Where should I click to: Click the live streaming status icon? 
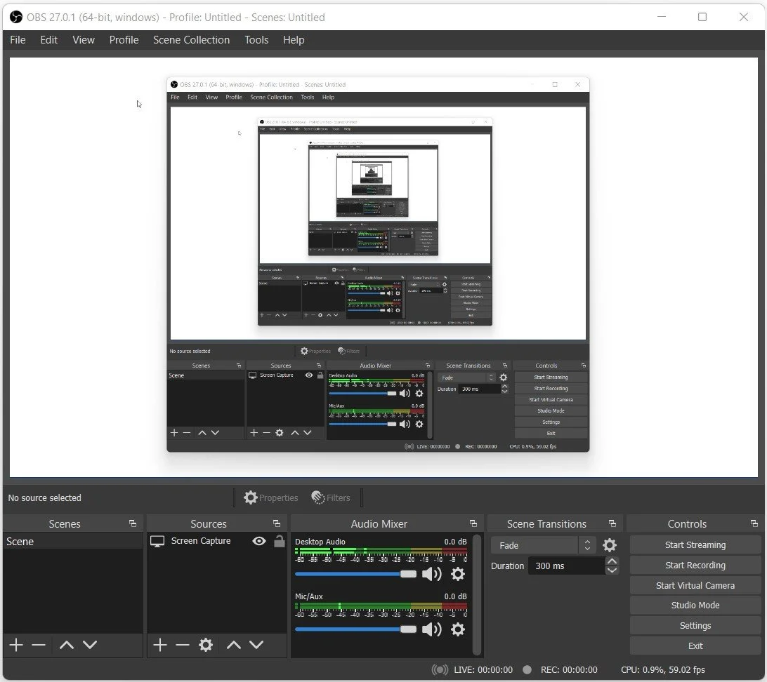(x=440, y=670)
